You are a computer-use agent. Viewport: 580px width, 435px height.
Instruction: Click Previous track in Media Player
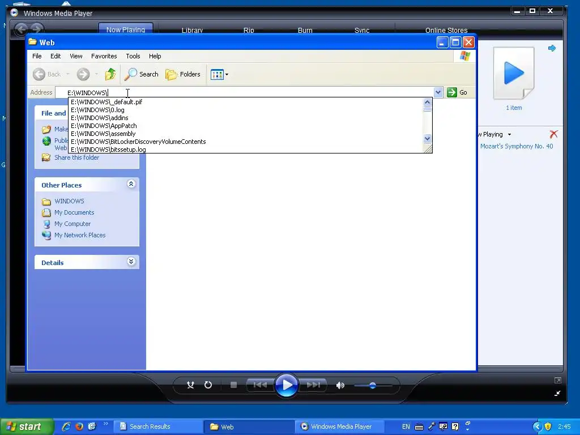pos(260,385)
